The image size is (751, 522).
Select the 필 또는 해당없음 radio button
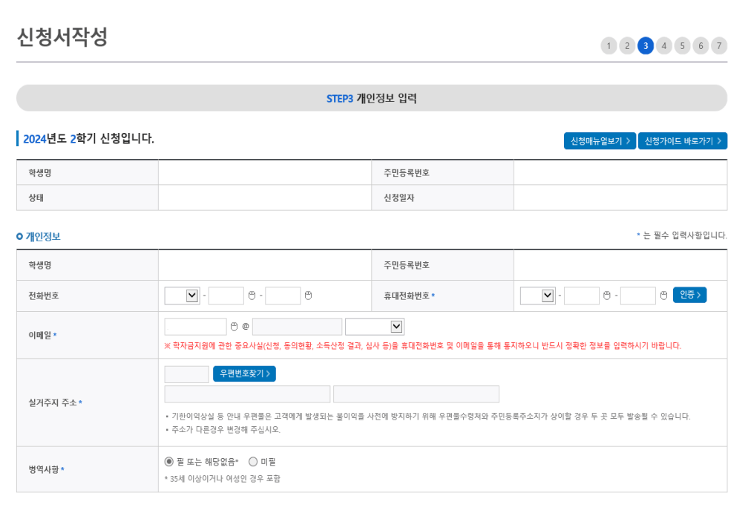point(170,462)
